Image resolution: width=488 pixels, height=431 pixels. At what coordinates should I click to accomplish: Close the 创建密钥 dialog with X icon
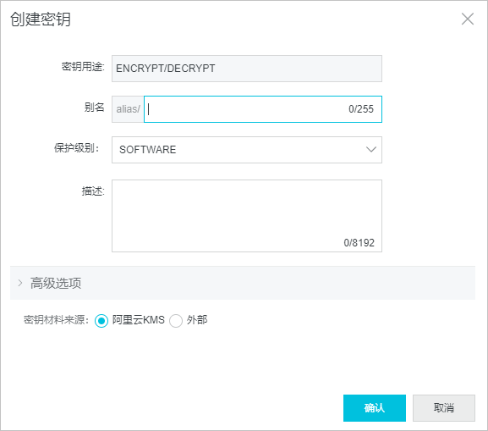point(468,19)
